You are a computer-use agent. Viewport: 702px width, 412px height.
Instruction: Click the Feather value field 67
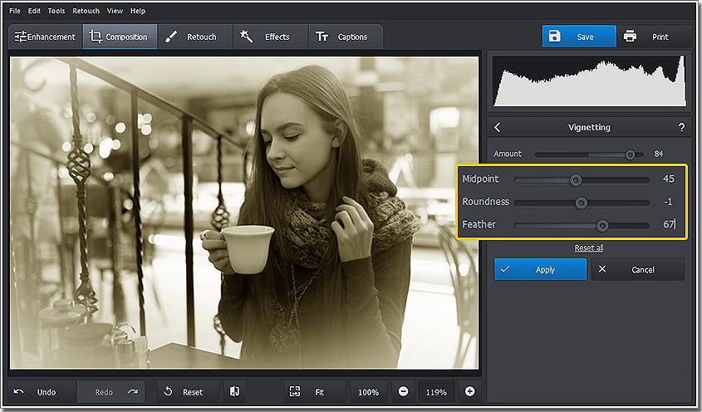tap(669, 224)
